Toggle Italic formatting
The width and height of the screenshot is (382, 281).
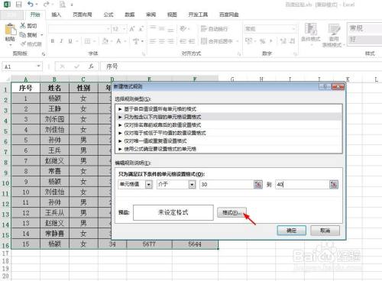(61, 41)
